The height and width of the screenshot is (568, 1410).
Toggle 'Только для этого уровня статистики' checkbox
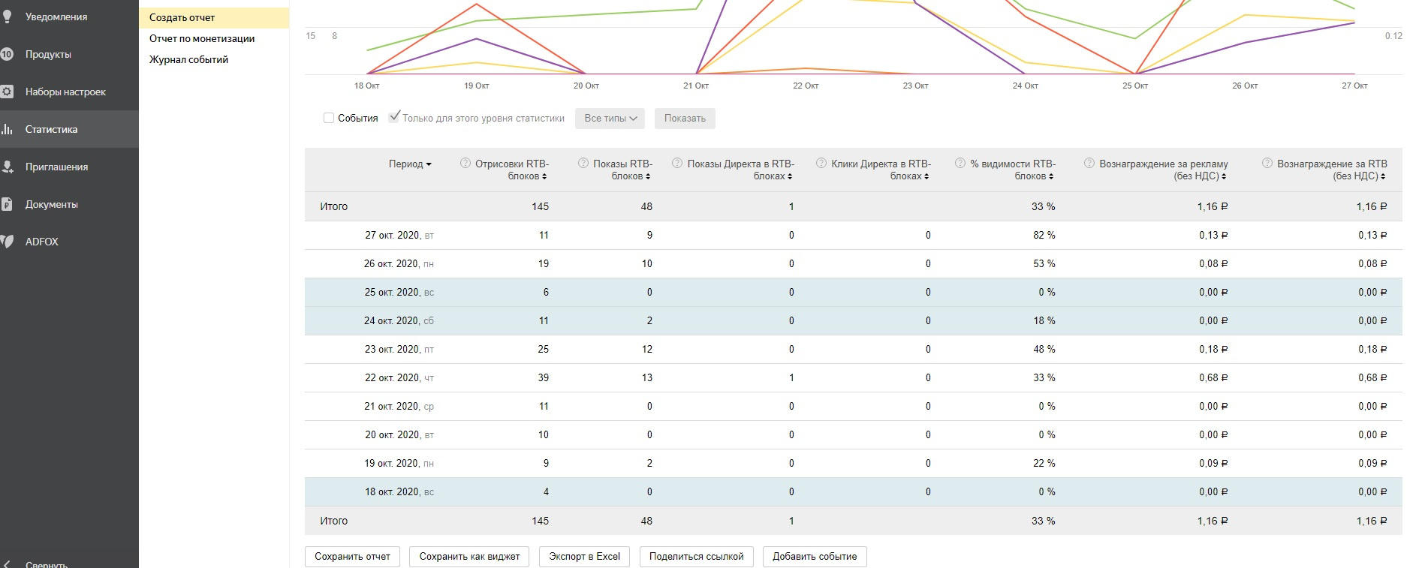394,117
